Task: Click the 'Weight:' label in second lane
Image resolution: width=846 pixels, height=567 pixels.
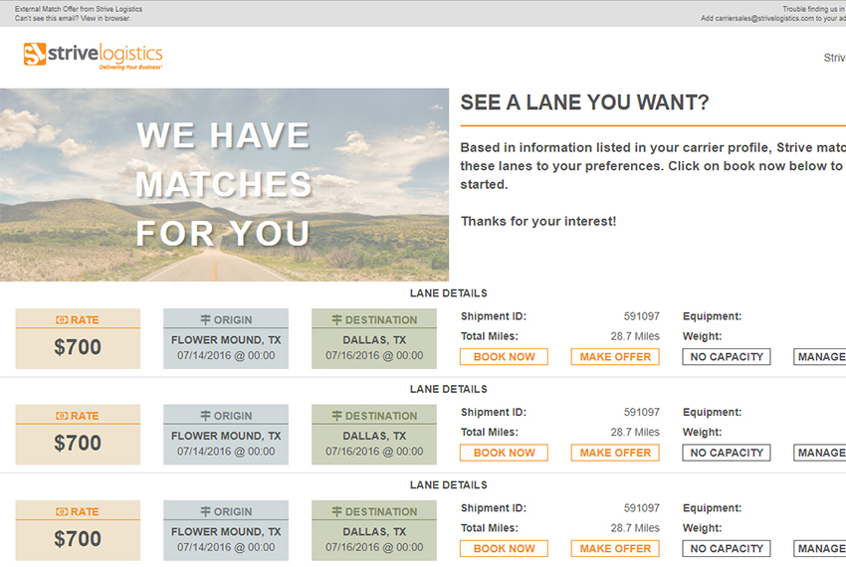Action: [x=703, y=432]
